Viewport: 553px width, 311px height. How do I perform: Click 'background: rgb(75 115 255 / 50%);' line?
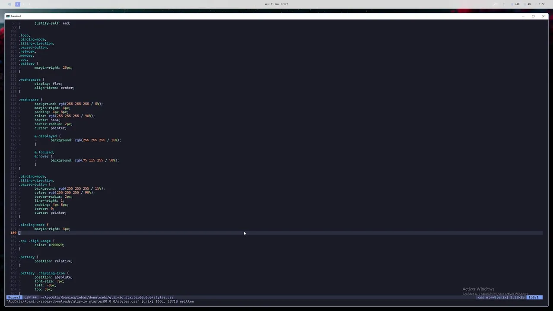coord(85,160)
